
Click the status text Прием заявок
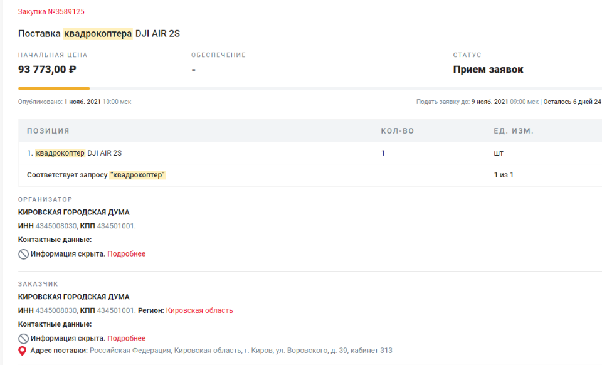coord(488,70)
